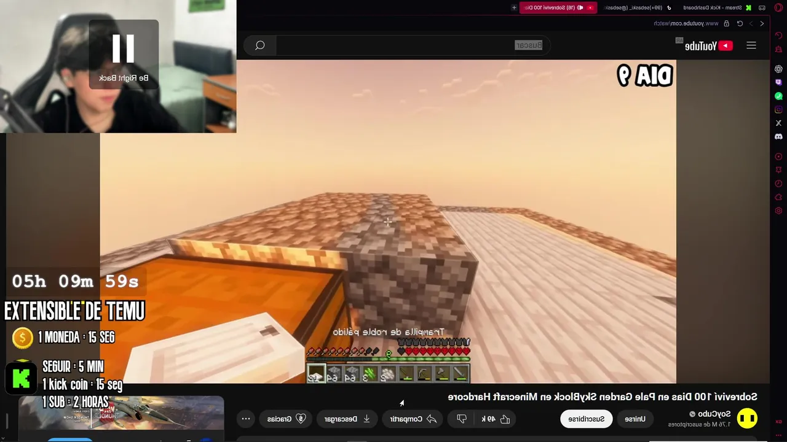Open the SoyCubo channel name link
The width and height of the screenshot is (787, 442).
pos(714,414)
